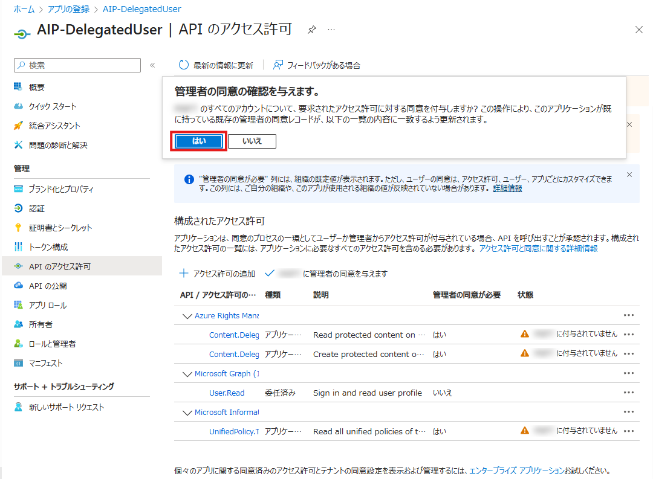
Task: Open ellipsis menu for Azure Rights Management row
Action: tap(629, 315)
